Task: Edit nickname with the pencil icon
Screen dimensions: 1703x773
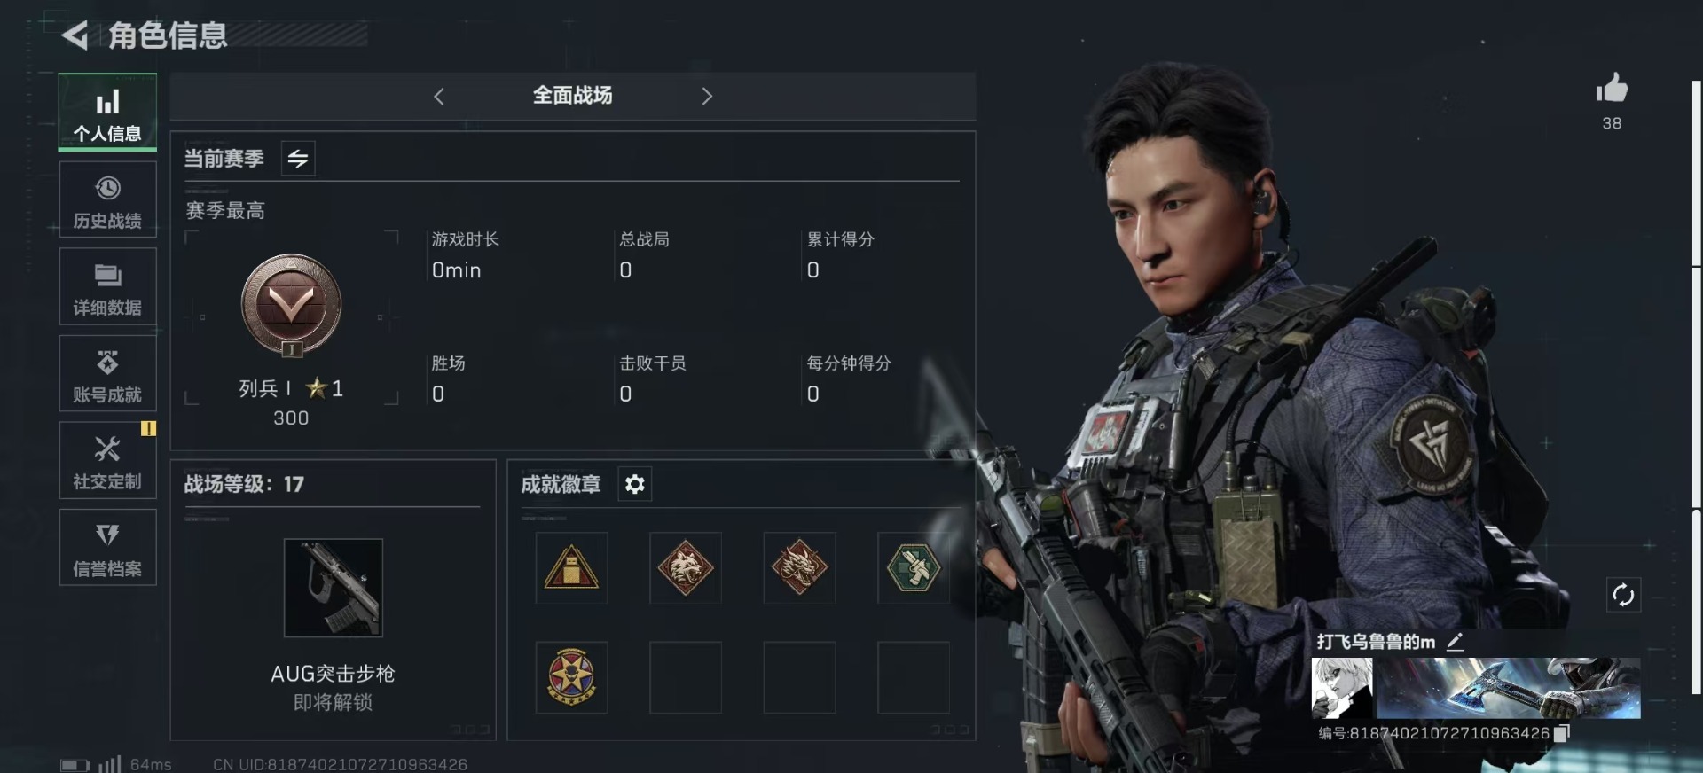Action: tap(1456, 642)
